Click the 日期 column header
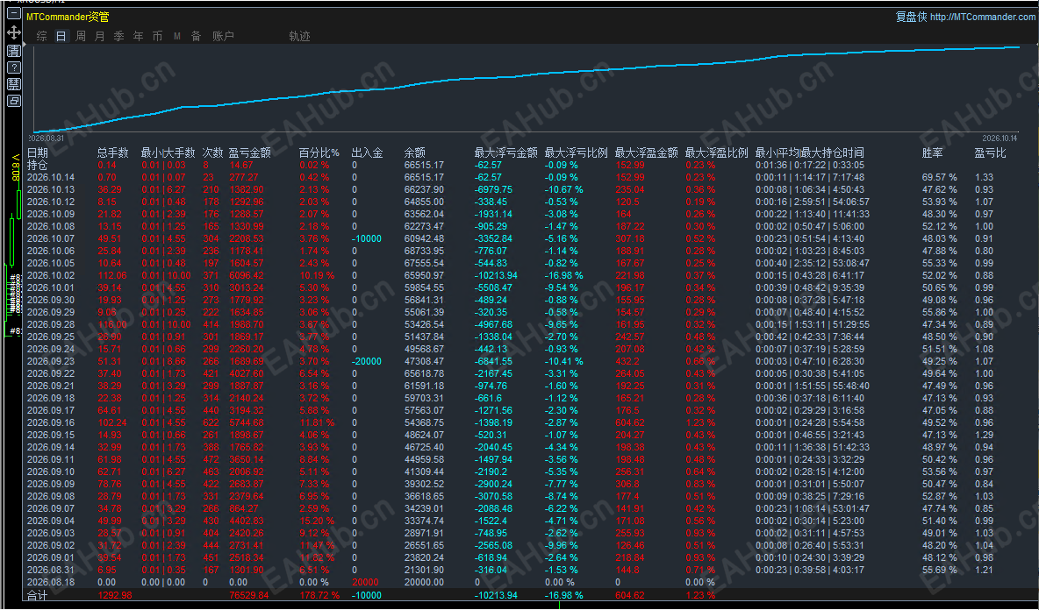This screenshot has height=610, width=1039. point(38,152)
